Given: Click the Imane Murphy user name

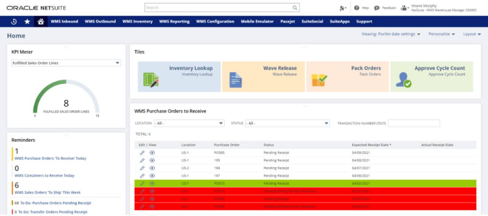Looking at the screenshot, I should (424, 6).
